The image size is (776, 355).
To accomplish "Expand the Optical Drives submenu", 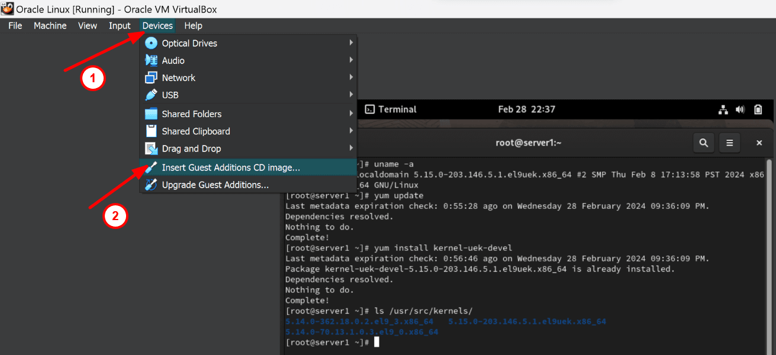I will coord(350,43).
